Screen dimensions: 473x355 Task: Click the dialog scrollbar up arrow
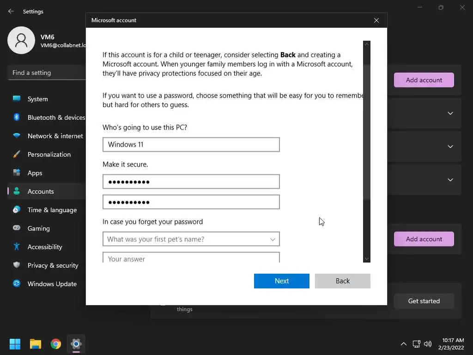pos(366,44)
